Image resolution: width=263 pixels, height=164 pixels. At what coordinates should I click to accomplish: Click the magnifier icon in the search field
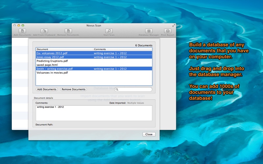[x=117, y=89]
